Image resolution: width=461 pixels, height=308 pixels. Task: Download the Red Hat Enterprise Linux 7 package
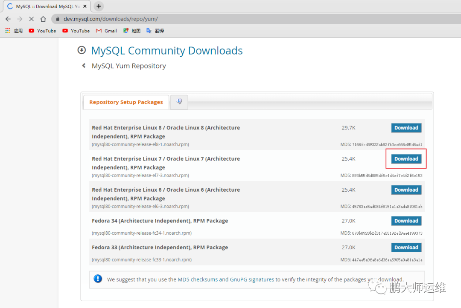[406, 159]
